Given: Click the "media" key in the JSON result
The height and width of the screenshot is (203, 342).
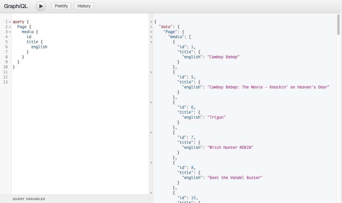Looking at the screenshot, I should (x=176, y=37).
